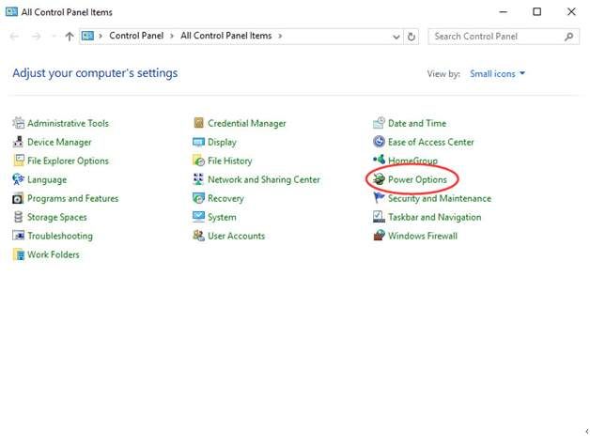
Task: Click the Date and Time icon
Action: click(x=379, y=123)
